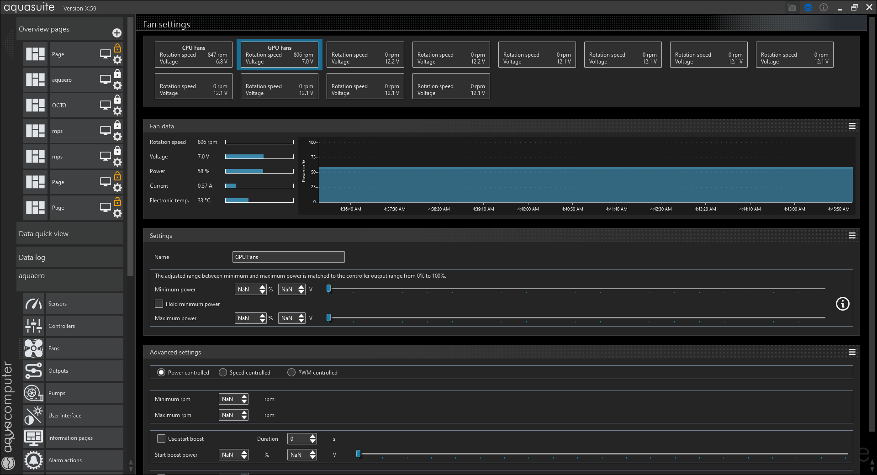This screenshot has width=877, height=475.
Task: Open the Controllers sliders icon
Action: (33, 326)
